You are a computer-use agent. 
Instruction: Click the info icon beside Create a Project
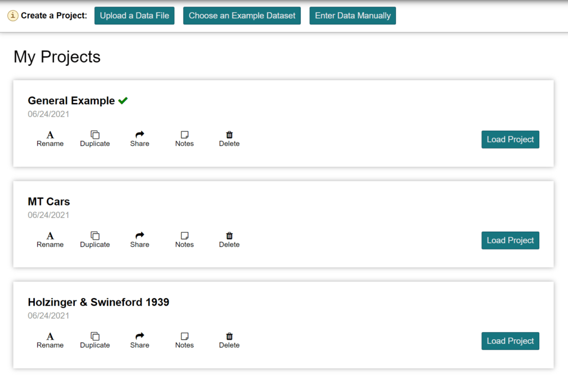click(13, 16)
